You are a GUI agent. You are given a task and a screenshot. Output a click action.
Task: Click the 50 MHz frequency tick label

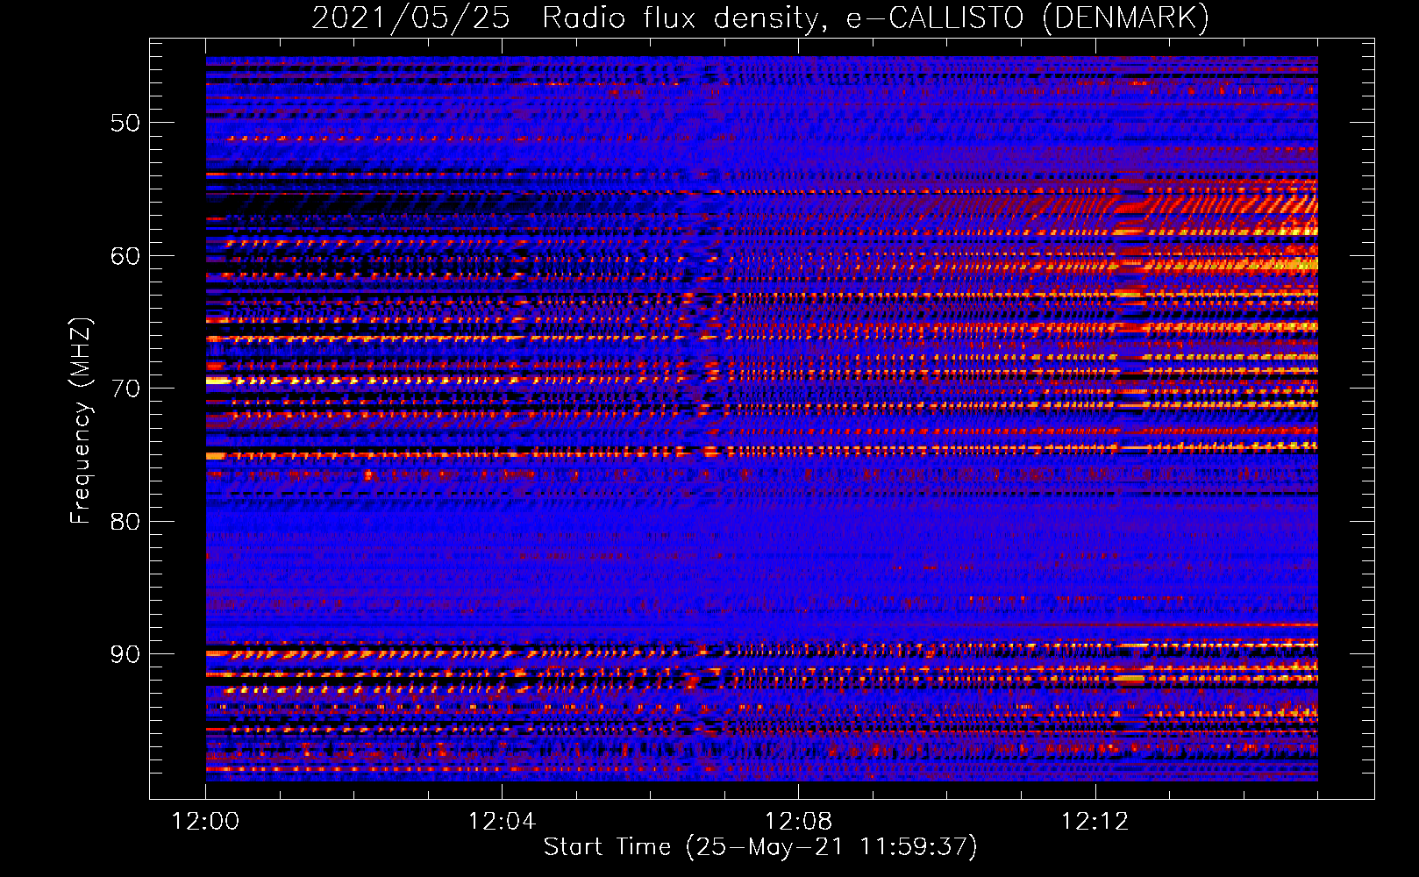click(x=125, y=123)
